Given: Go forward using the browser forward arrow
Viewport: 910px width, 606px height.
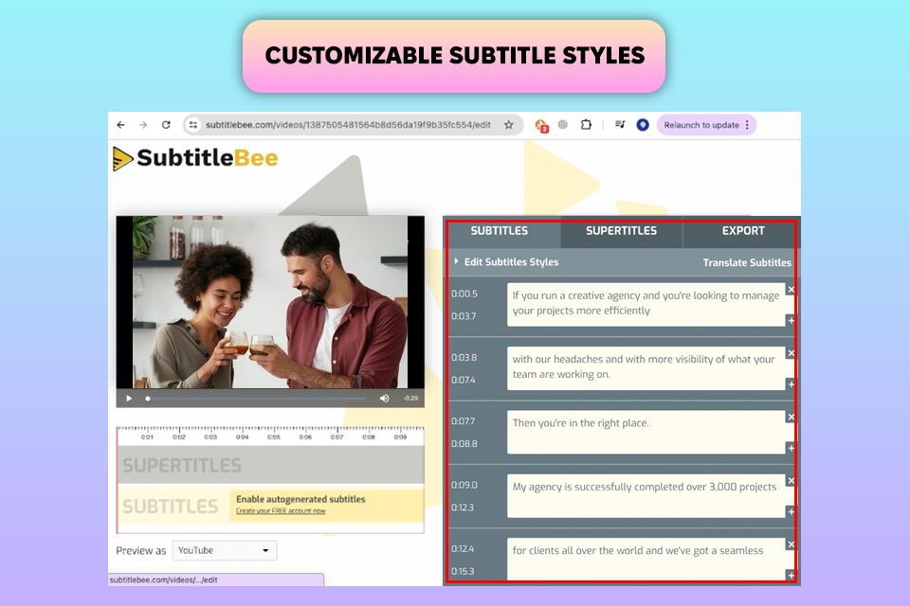Looking at the screenshot, I should [x=143, y=125].
